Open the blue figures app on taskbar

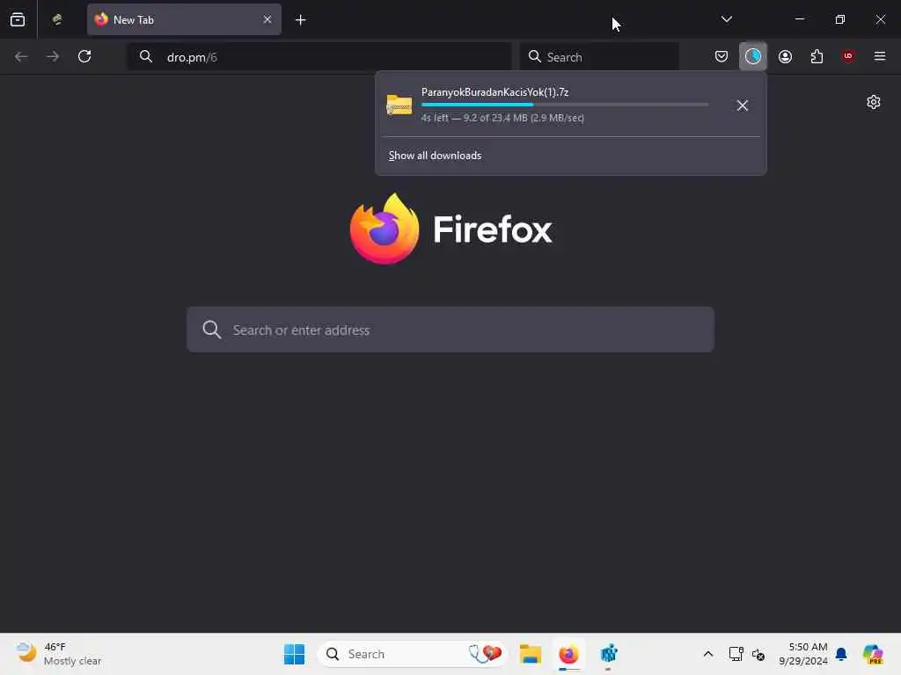pos(609,654)
